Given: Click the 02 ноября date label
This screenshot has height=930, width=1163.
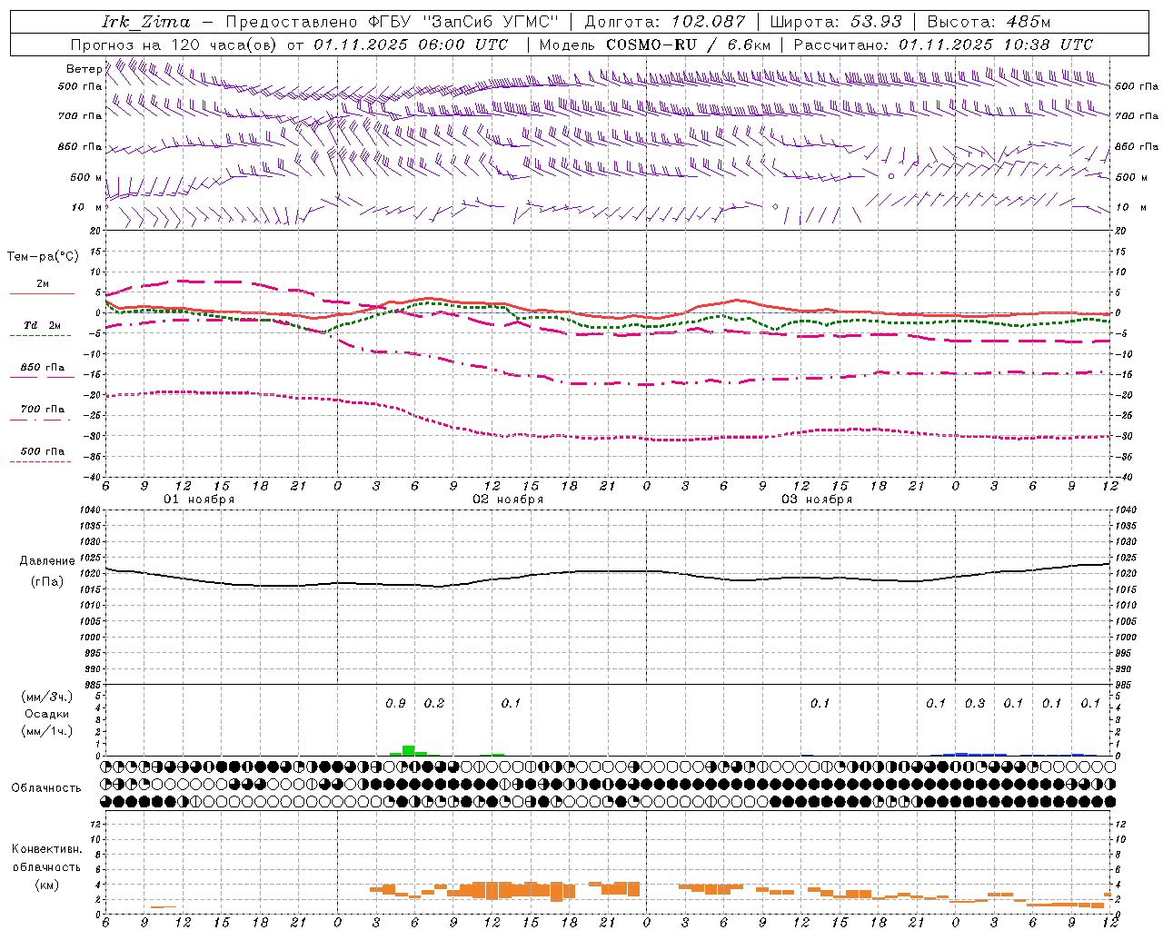Looking at the screenshot, I should pyautogui.click(x=508, y=500).
